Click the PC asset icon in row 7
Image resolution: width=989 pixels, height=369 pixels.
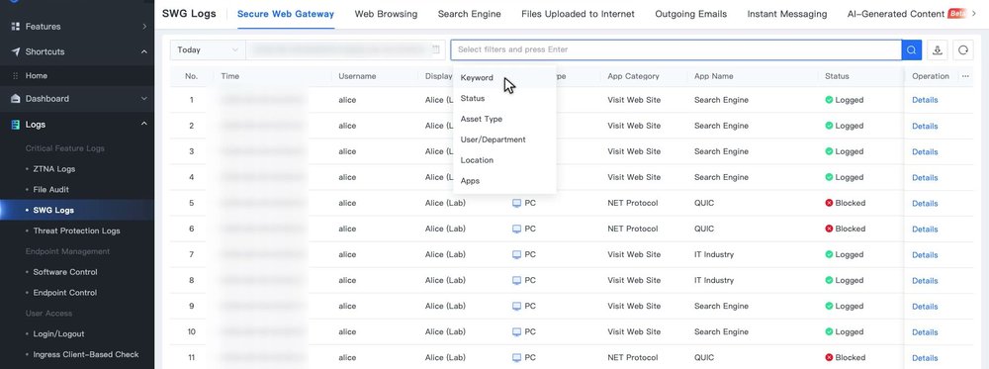click(x=516, y=255)
